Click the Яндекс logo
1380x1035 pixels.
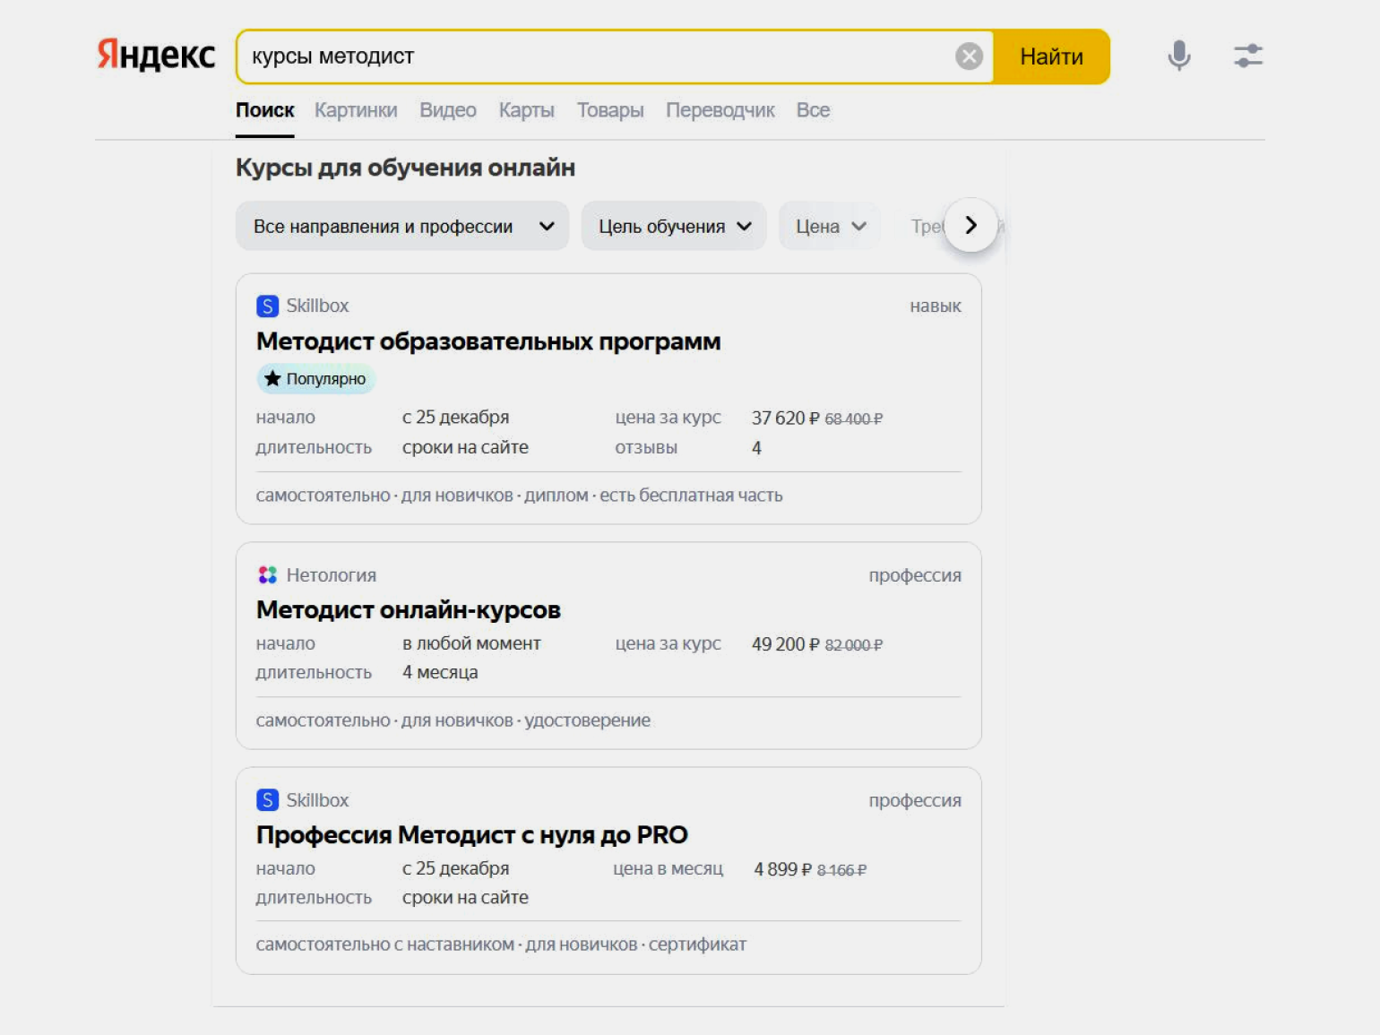(x=156, y=56)
